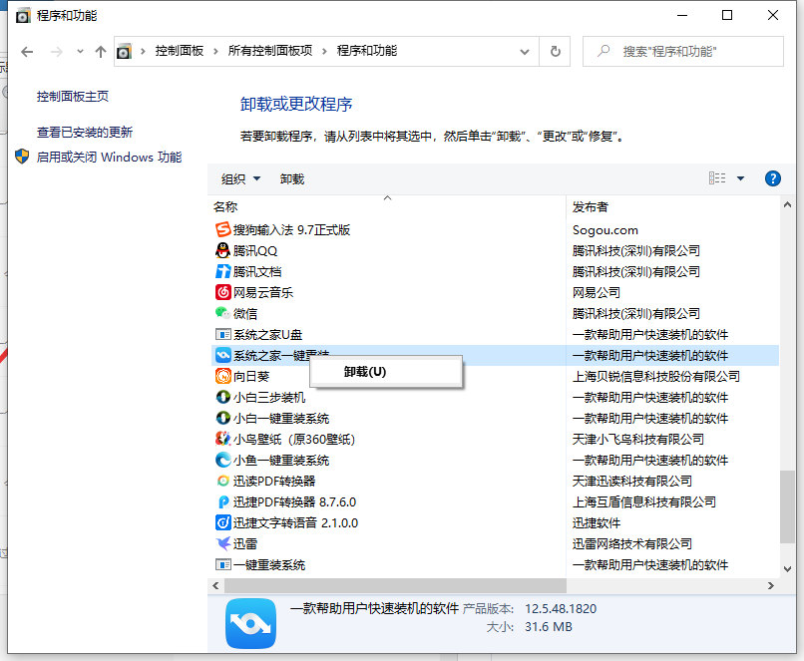Open the 组织 dropdown menu
804x661 pixels.
(240, 179)
